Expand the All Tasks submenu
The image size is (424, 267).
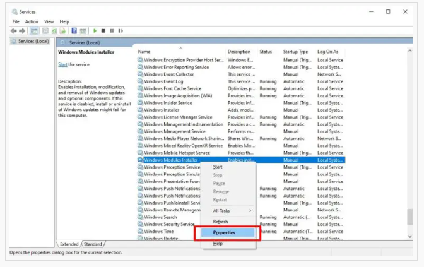[x=228, y=211]
